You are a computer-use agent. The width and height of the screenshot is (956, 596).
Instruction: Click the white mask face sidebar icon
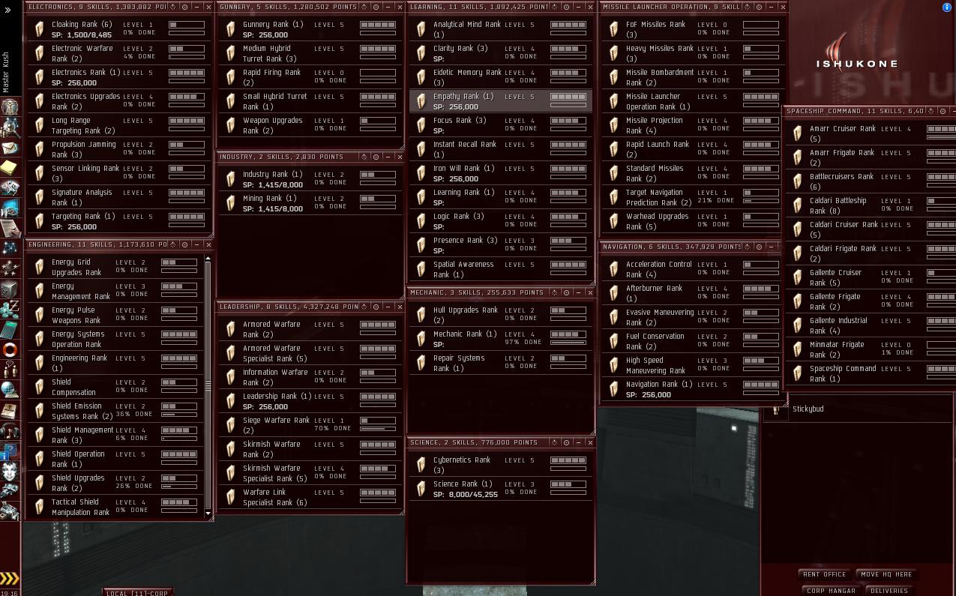[x=10, y=470]
